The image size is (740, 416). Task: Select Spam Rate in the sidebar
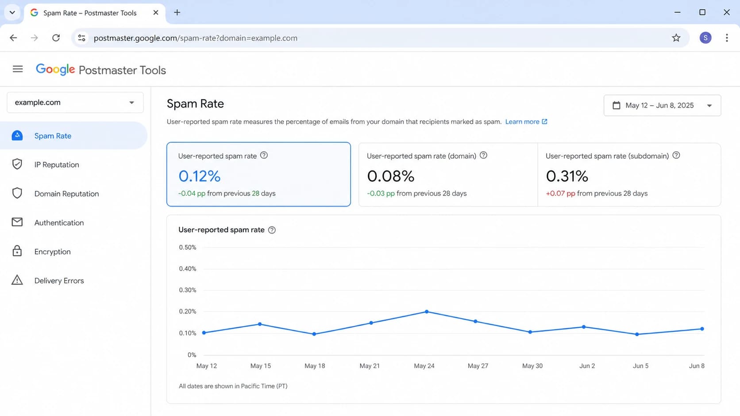coord(73,136)
